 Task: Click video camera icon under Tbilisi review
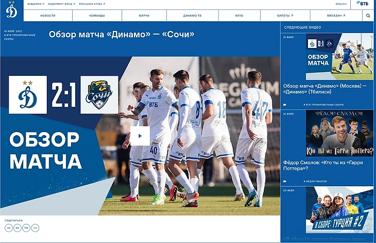click(285, 105)
